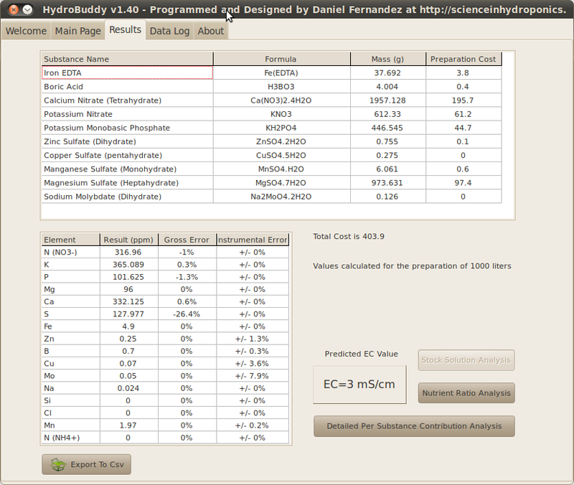The width and height of the screenshot is (574, 485).
Task: Click the preparation cost 195.7
Action: tap(464, 100)
